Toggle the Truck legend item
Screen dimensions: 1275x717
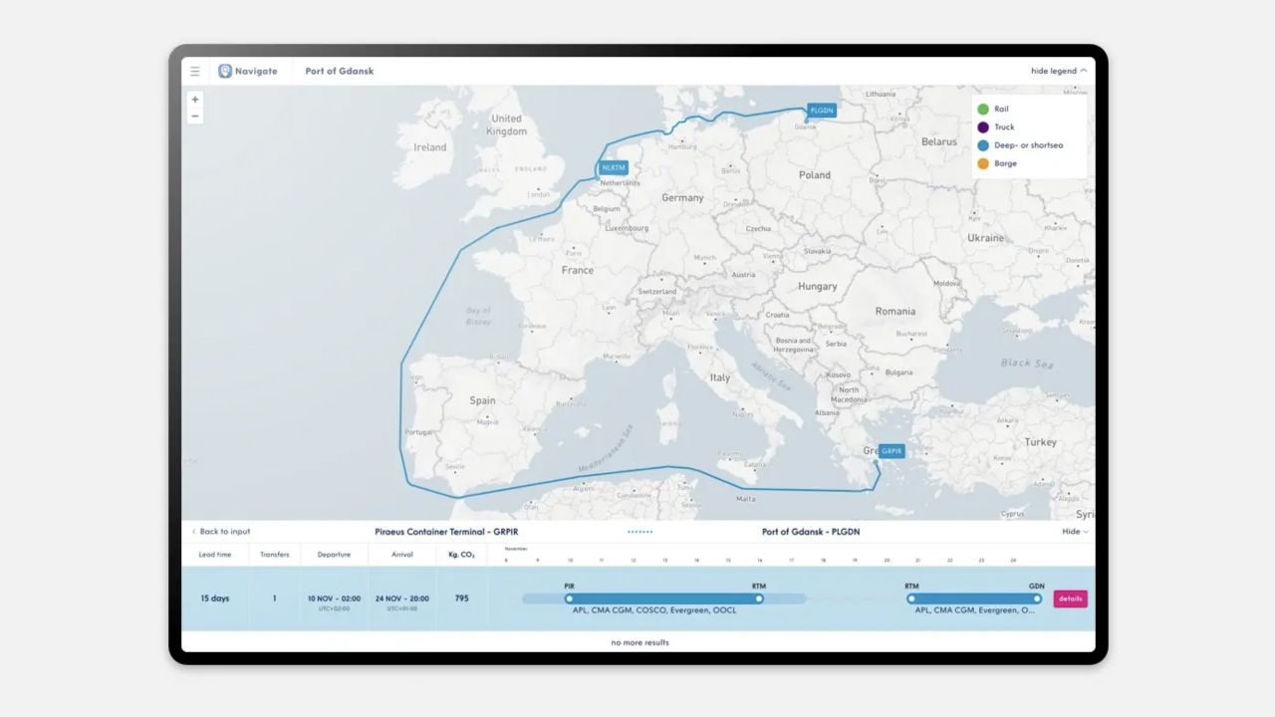(x=1004, y=127)
